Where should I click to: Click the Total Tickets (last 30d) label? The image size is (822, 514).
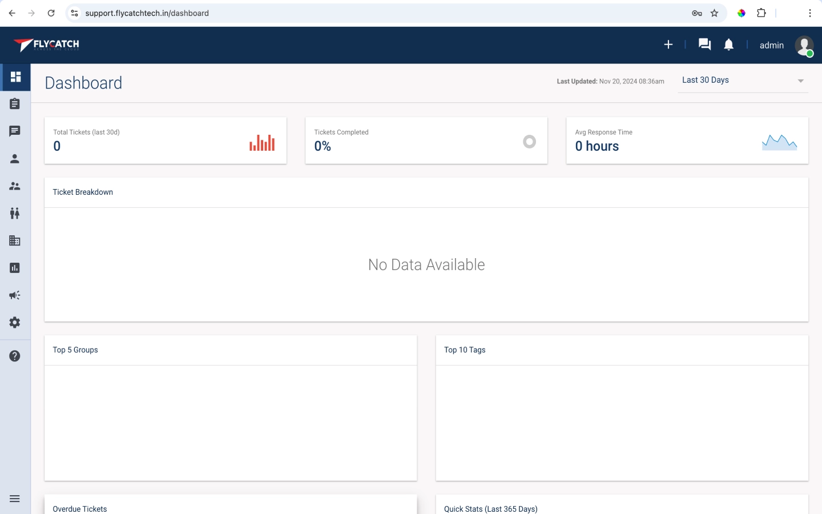click(x=86, y=132)
